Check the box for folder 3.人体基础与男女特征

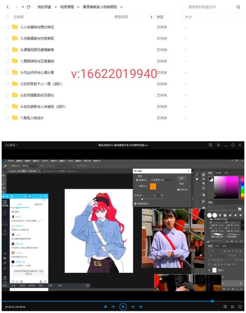(7, 27)
